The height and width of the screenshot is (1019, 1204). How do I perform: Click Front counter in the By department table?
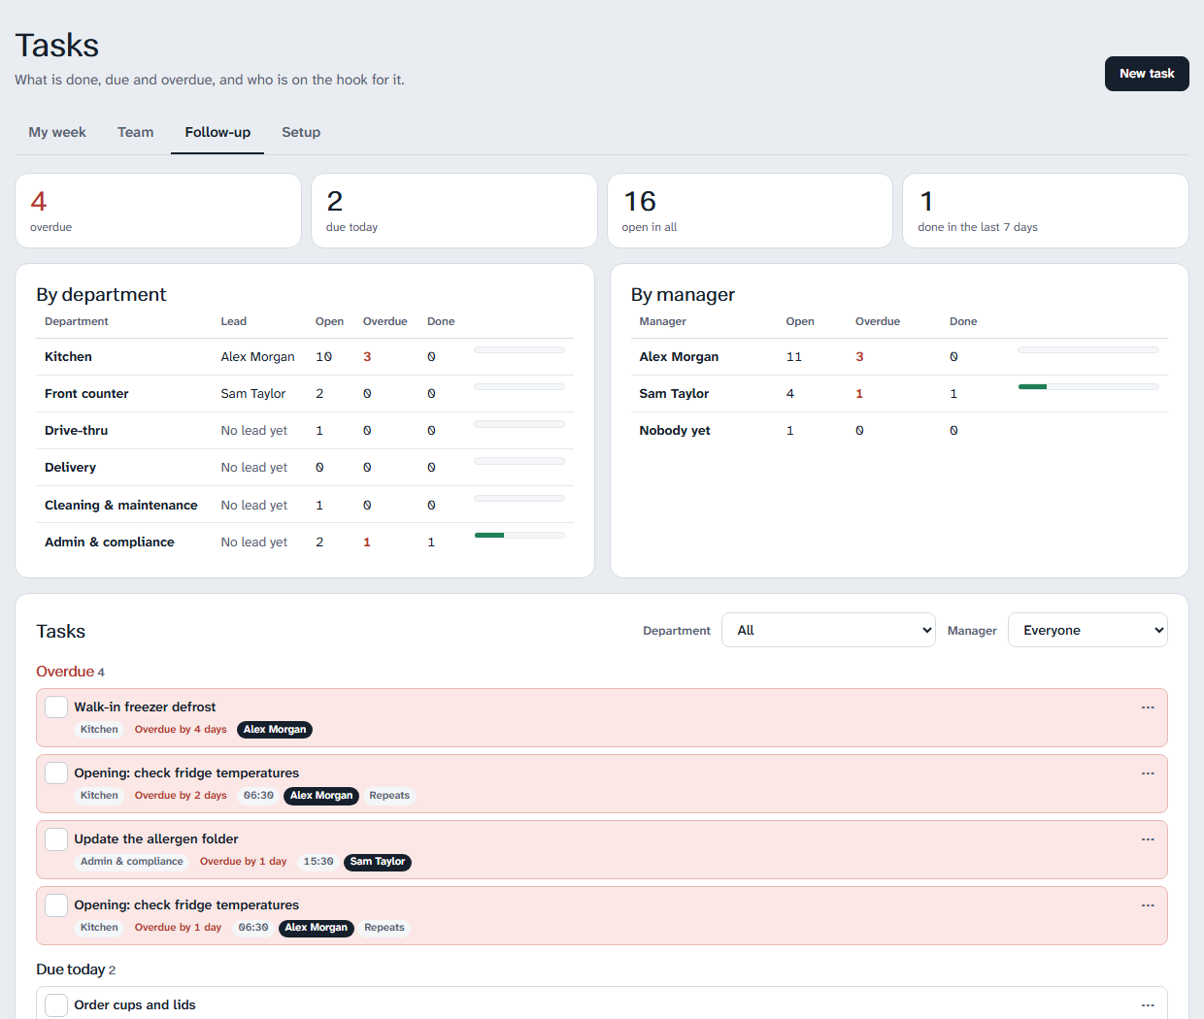(x=86, y=394)
